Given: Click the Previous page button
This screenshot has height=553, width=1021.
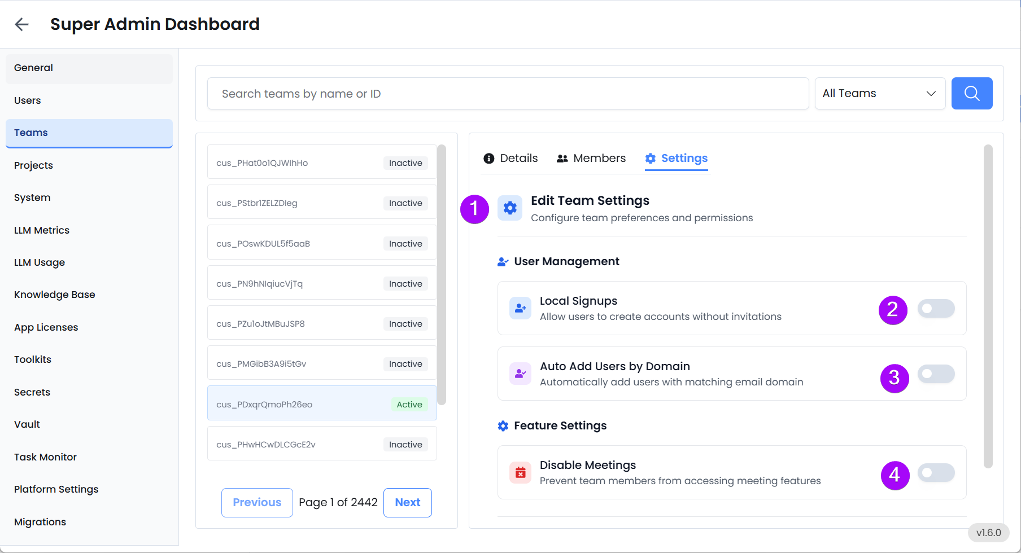Looking at the screenshot, I should pos(257,502).
